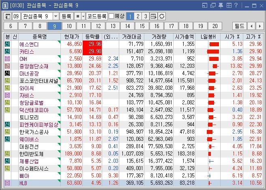Sort by the 거래대금 column header

point(132,37)
